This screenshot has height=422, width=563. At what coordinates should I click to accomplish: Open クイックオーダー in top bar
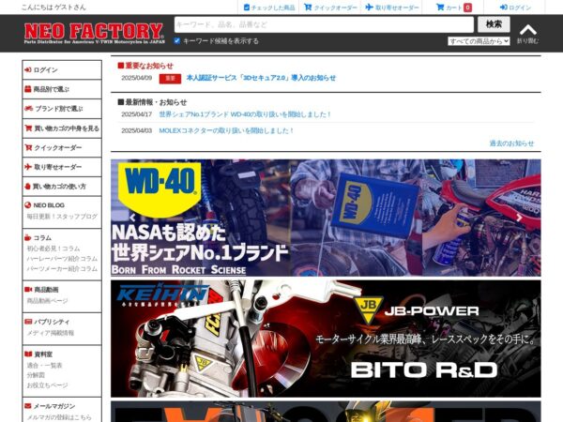pyautogui.click(x=330, y=8)
